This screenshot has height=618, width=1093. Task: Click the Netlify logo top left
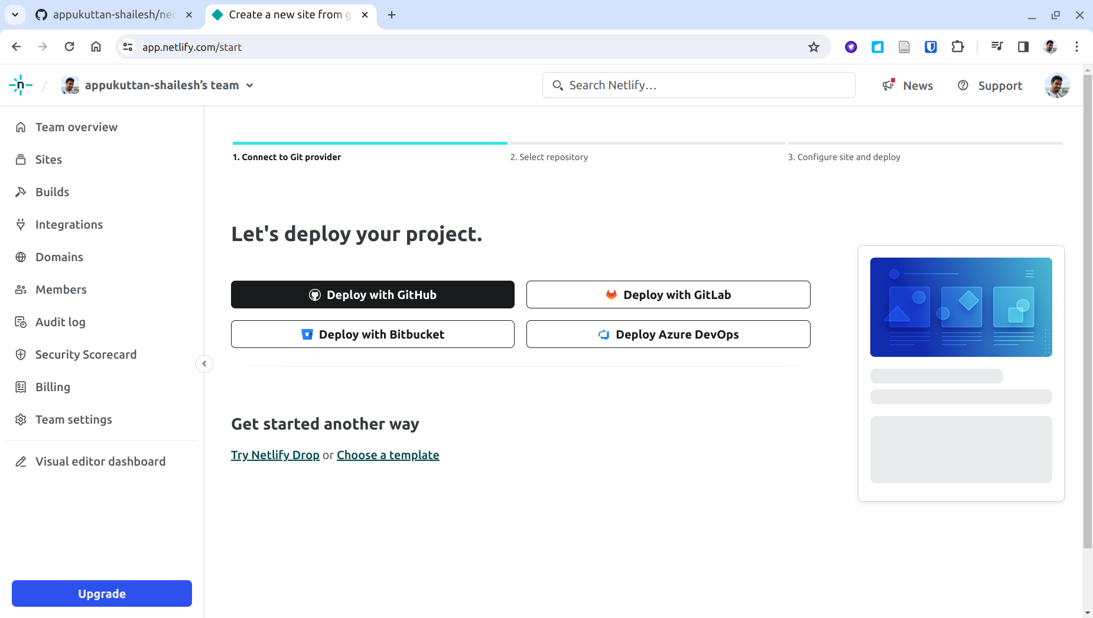(x=20, y=84)
